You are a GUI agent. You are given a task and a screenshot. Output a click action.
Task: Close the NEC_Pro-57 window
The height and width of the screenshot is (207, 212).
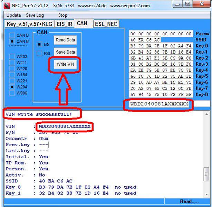click(x=202, y=4)
